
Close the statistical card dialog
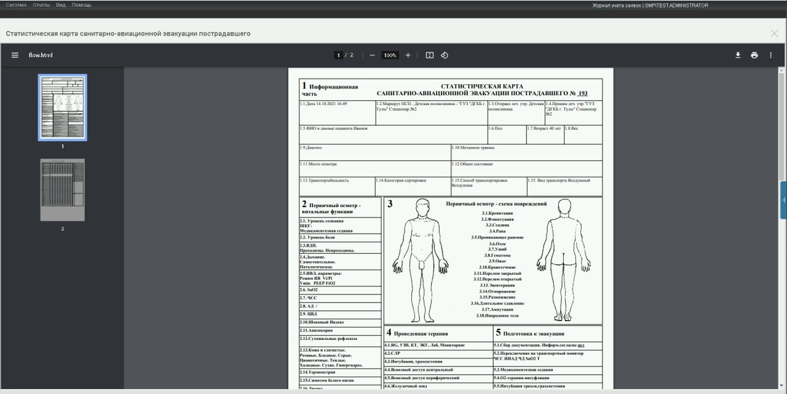[774, 34]
